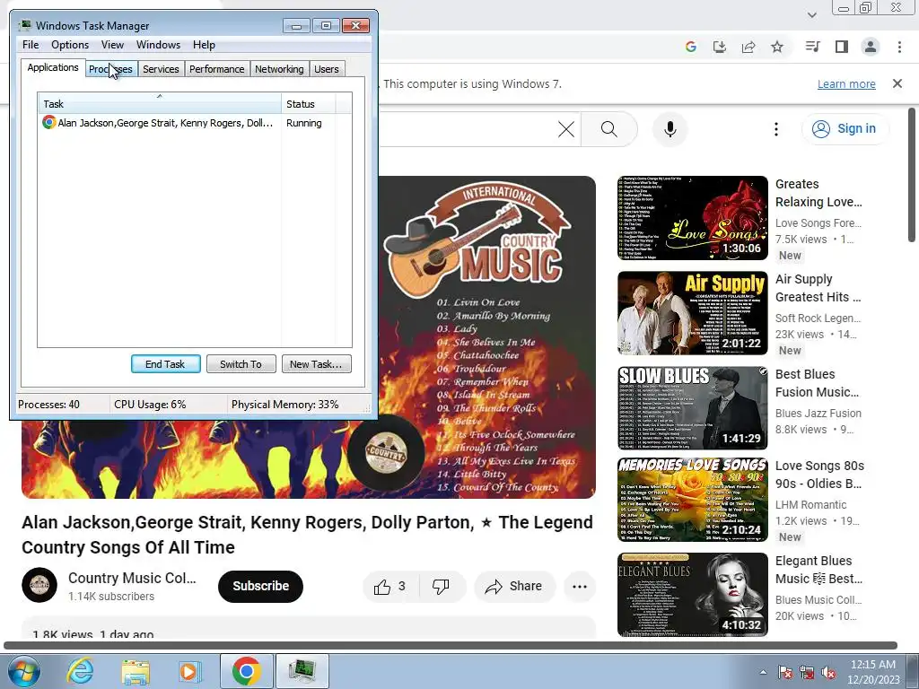Open the Country Music Col... channel name
The width and height of the screenshot is (919, 689).
coord(132,578)
